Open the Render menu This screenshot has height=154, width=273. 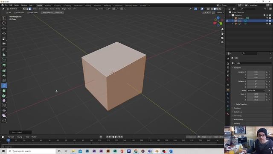[17, 5]
